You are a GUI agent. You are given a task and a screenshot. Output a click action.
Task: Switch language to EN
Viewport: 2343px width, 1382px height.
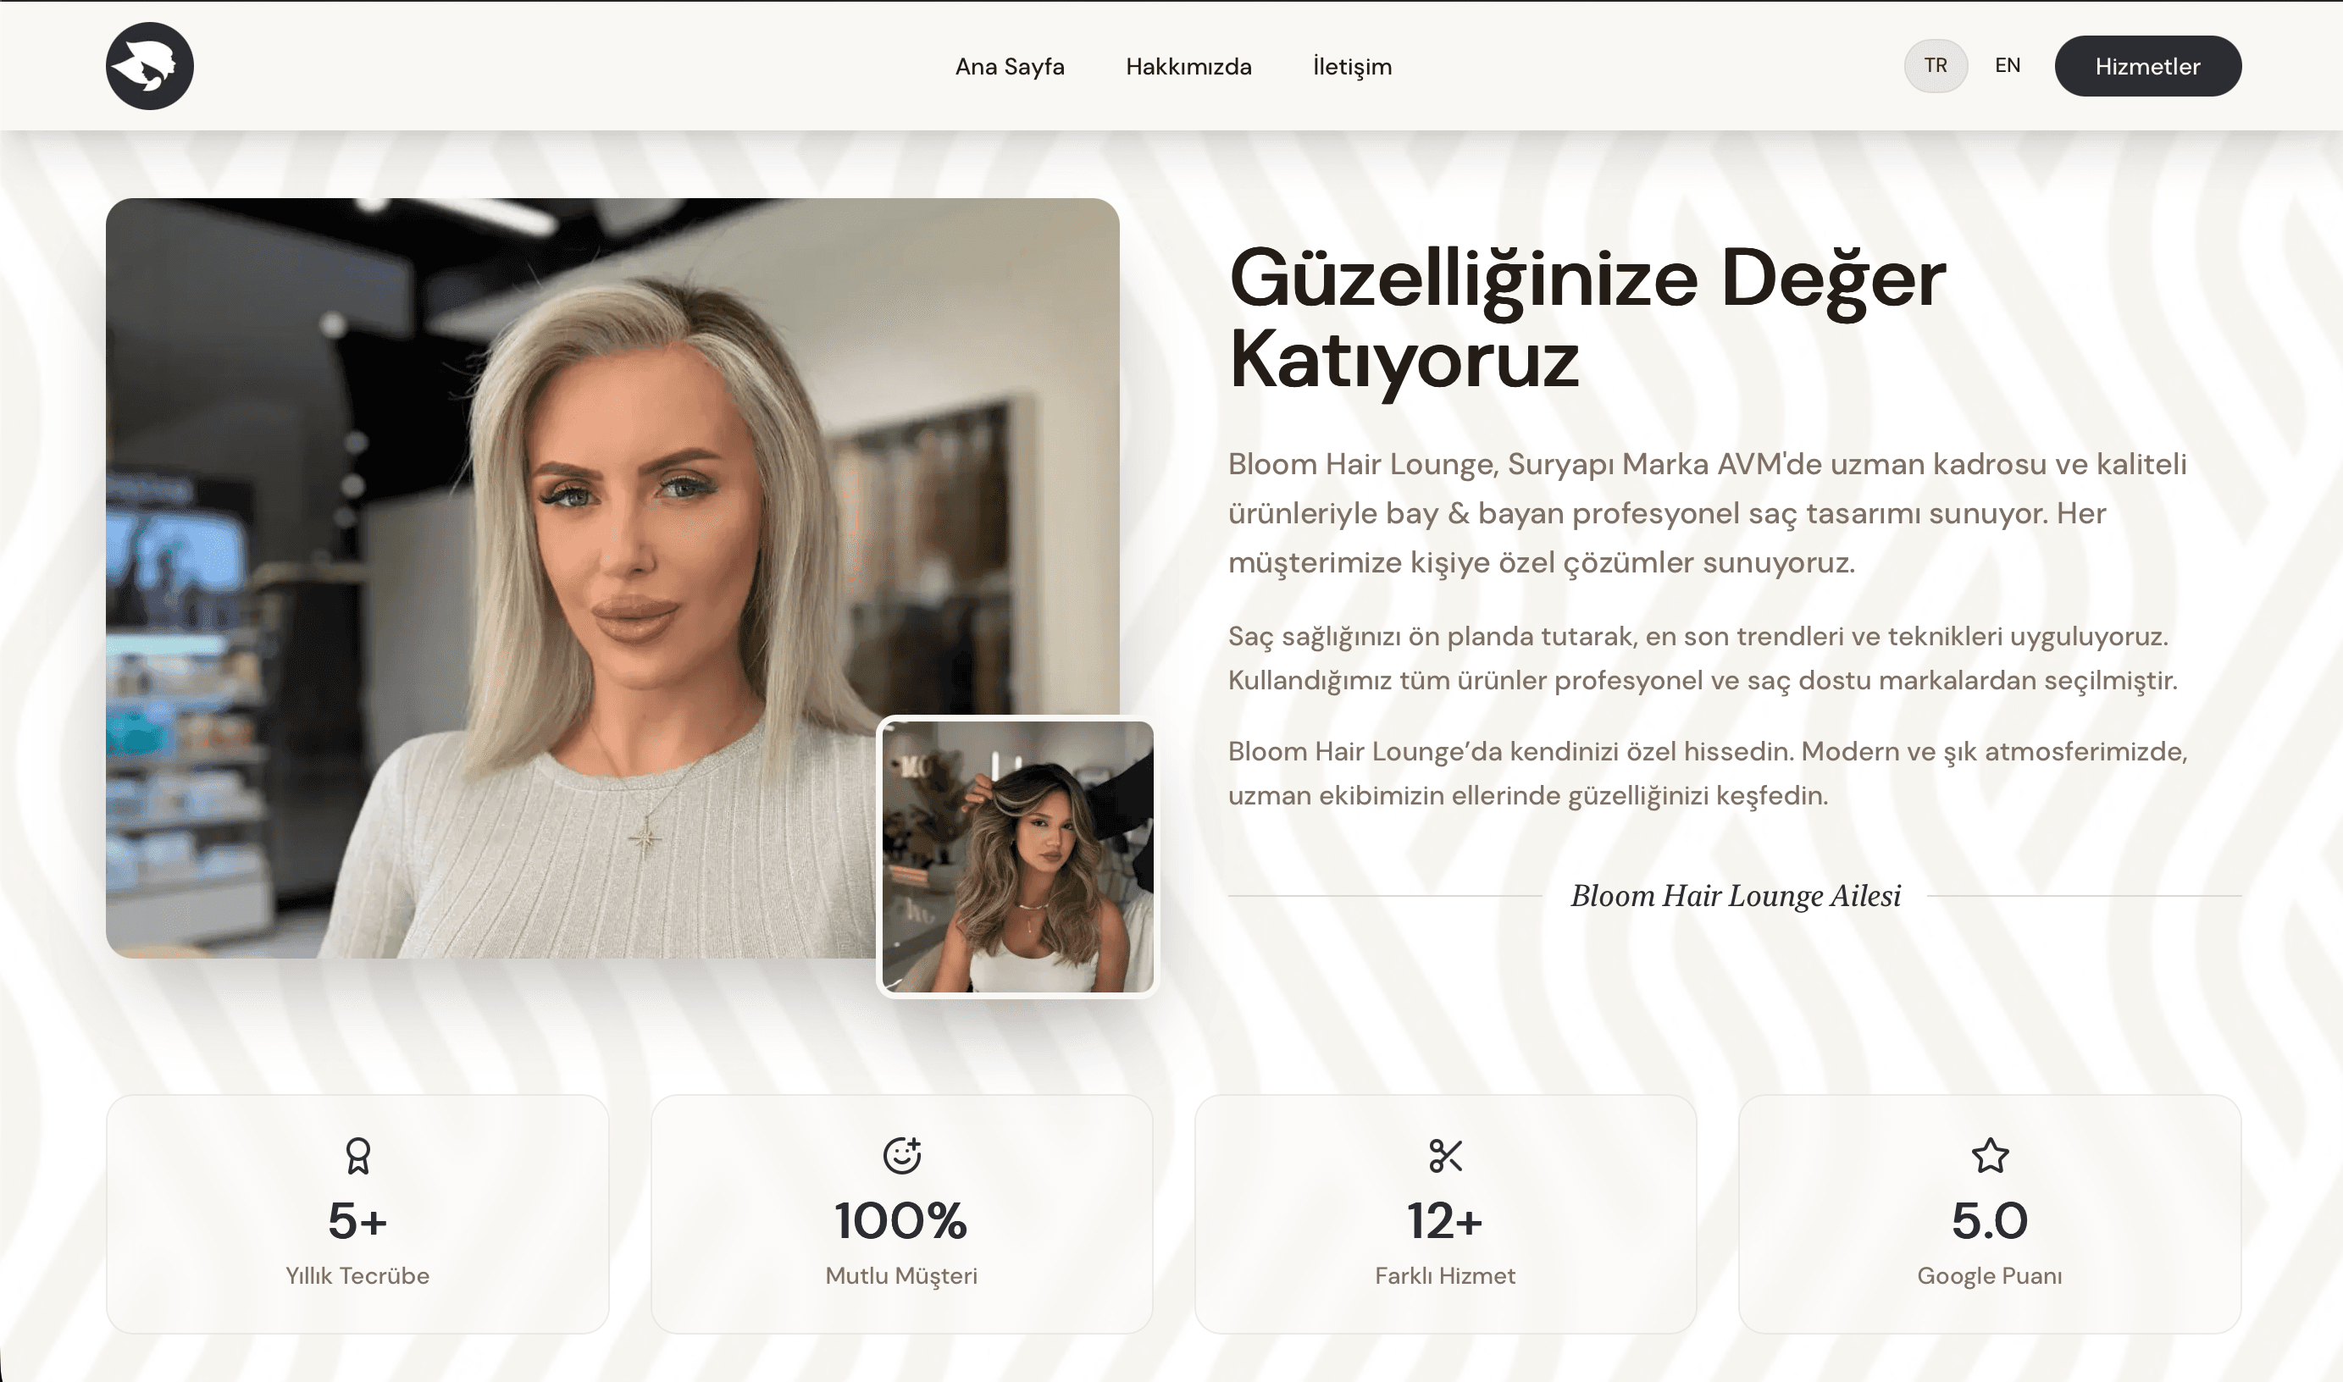click(x=2008, y=65)
